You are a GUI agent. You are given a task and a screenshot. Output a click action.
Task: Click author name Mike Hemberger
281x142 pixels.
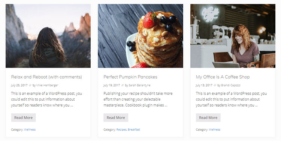47,85
